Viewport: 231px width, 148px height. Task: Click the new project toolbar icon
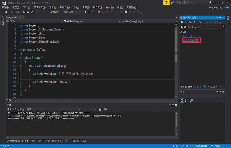pyautogui.click(x=18, y=12)
